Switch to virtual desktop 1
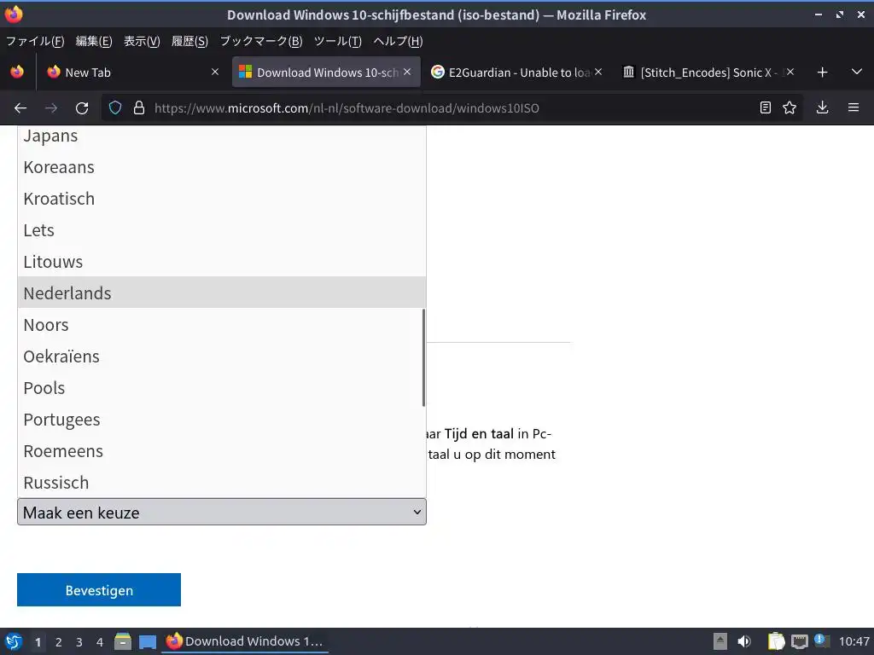The image size is (874, 655). pos(38,642)
